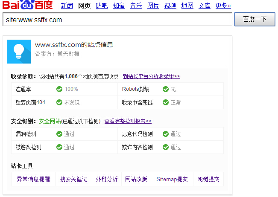The height and width of the screenshot is (197, 278).
Task: Click green check icon in 漏洞检测 row
Action: pyautogui.click(x=59, y=134)
